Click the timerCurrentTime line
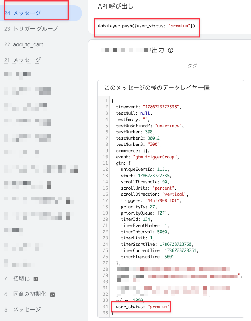The width and height of the screenshot is (251, 321). 159,250
